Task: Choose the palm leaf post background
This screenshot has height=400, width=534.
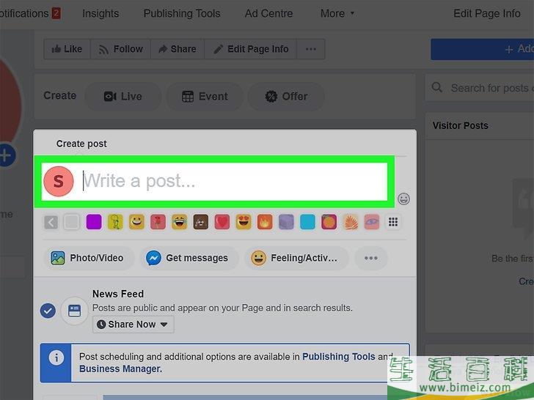Action: [351, 222]
